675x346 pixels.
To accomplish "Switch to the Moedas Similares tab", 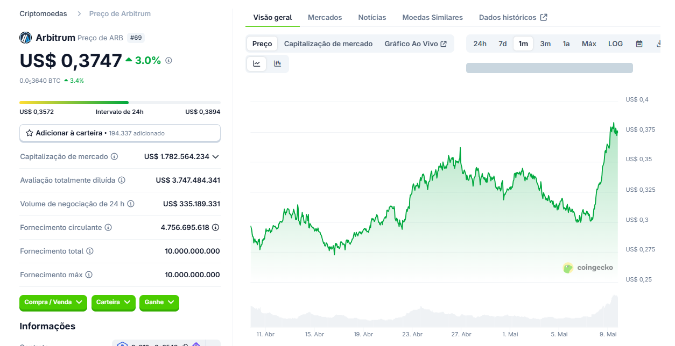I will click(432, 17).
